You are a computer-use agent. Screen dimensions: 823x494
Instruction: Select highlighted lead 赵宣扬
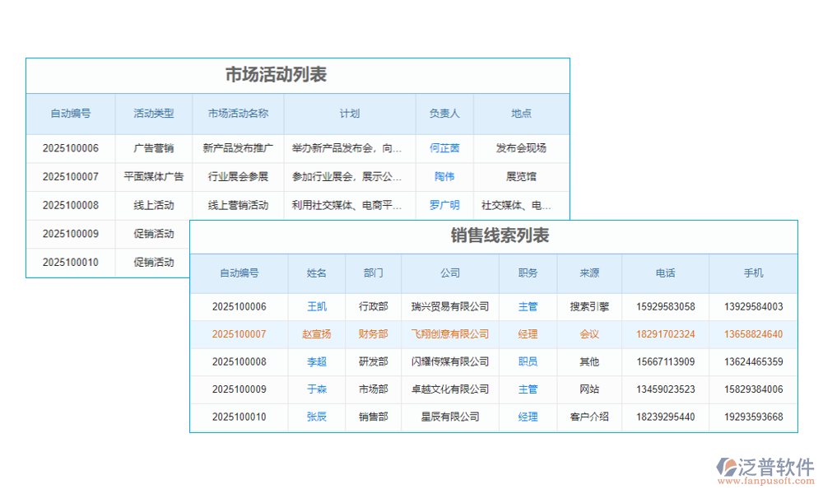coord(316,334)
